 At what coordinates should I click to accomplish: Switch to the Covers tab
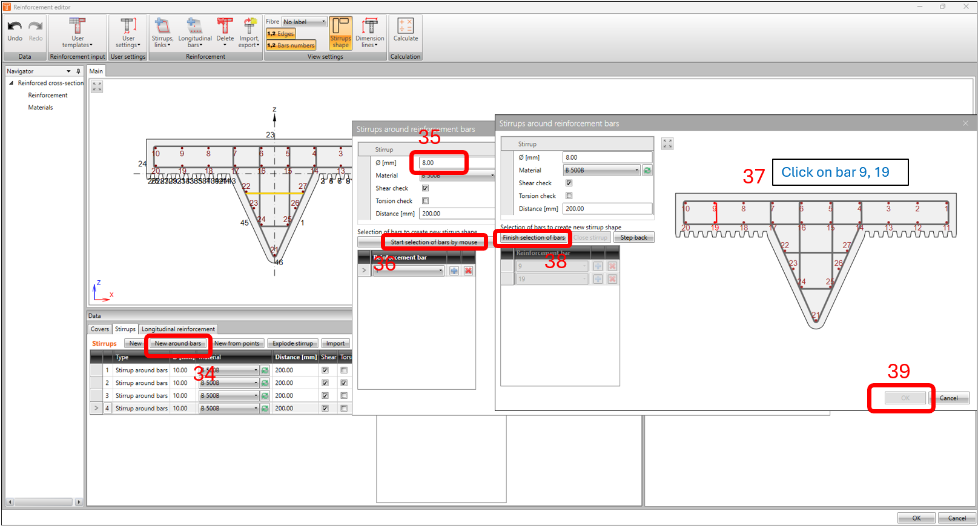click(100, 329)
